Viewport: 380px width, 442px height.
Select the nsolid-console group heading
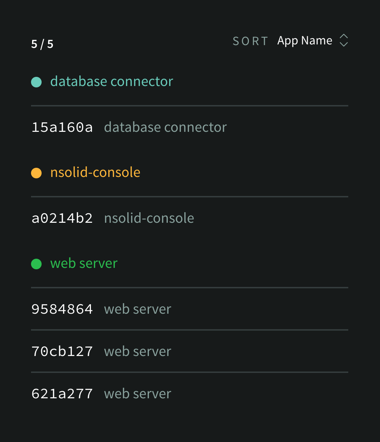[x=95, y=173]
